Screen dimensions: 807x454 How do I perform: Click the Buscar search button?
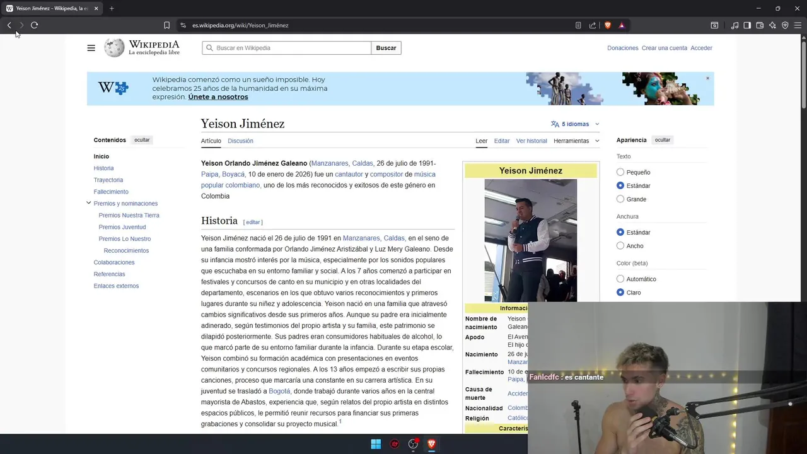(386, 48)
